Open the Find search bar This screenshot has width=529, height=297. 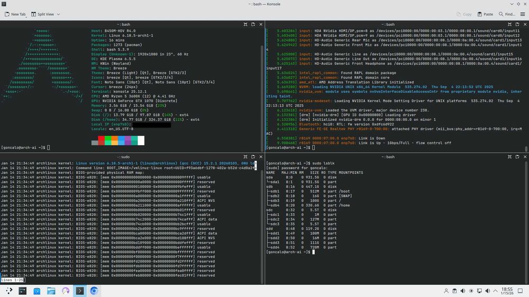506,14
